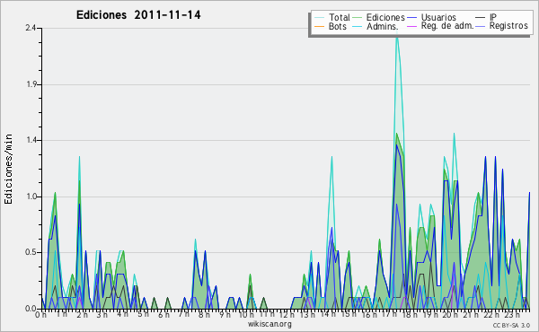
Task: Click the chart title Ediciones 2011-11-14
Action: (x=138, y=15)
